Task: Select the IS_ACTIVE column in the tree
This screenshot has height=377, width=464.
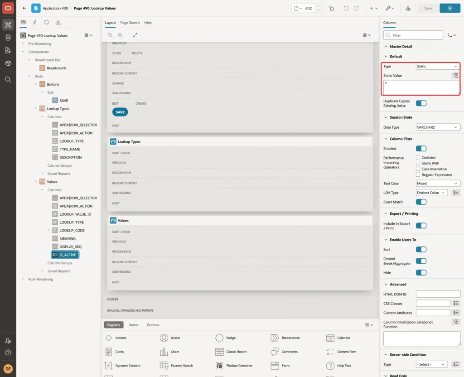Action: 65,255
